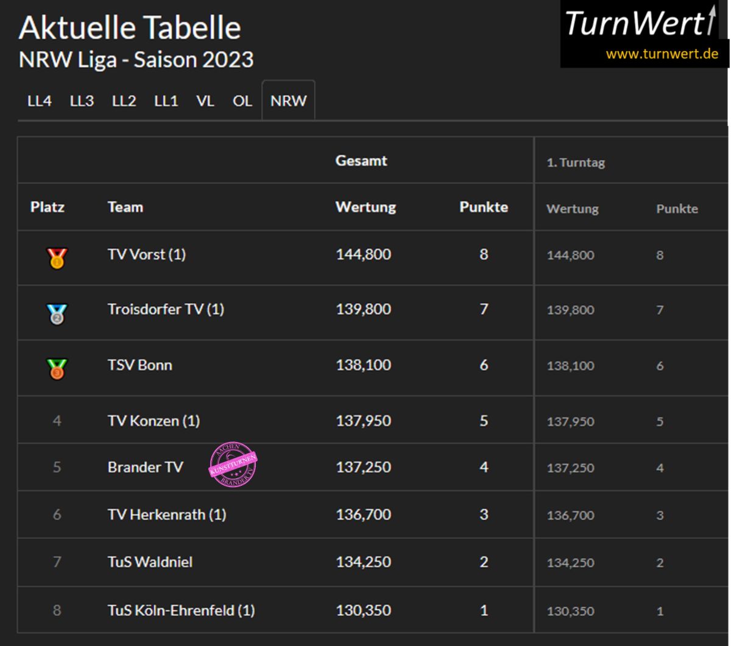This screenshot has width=731, height=646.
Task: Click the TV Vorst (1) team name
Action: pyautogui.click(x=146, y=255)
